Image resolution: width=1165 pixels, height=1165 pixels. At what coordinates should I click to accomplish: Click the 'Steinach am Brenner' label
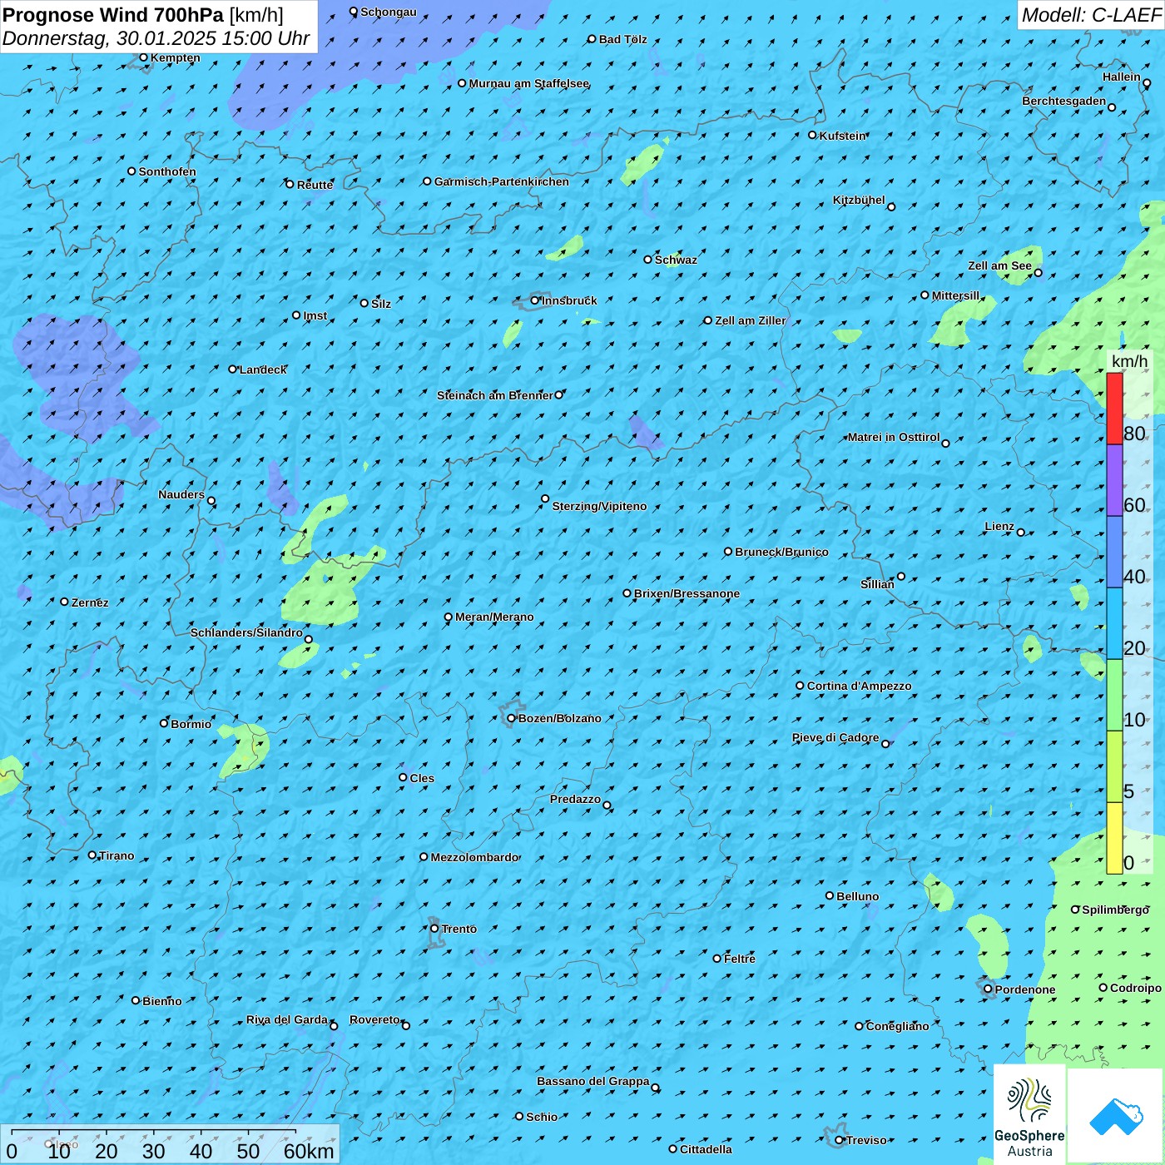tap(495, 395)
